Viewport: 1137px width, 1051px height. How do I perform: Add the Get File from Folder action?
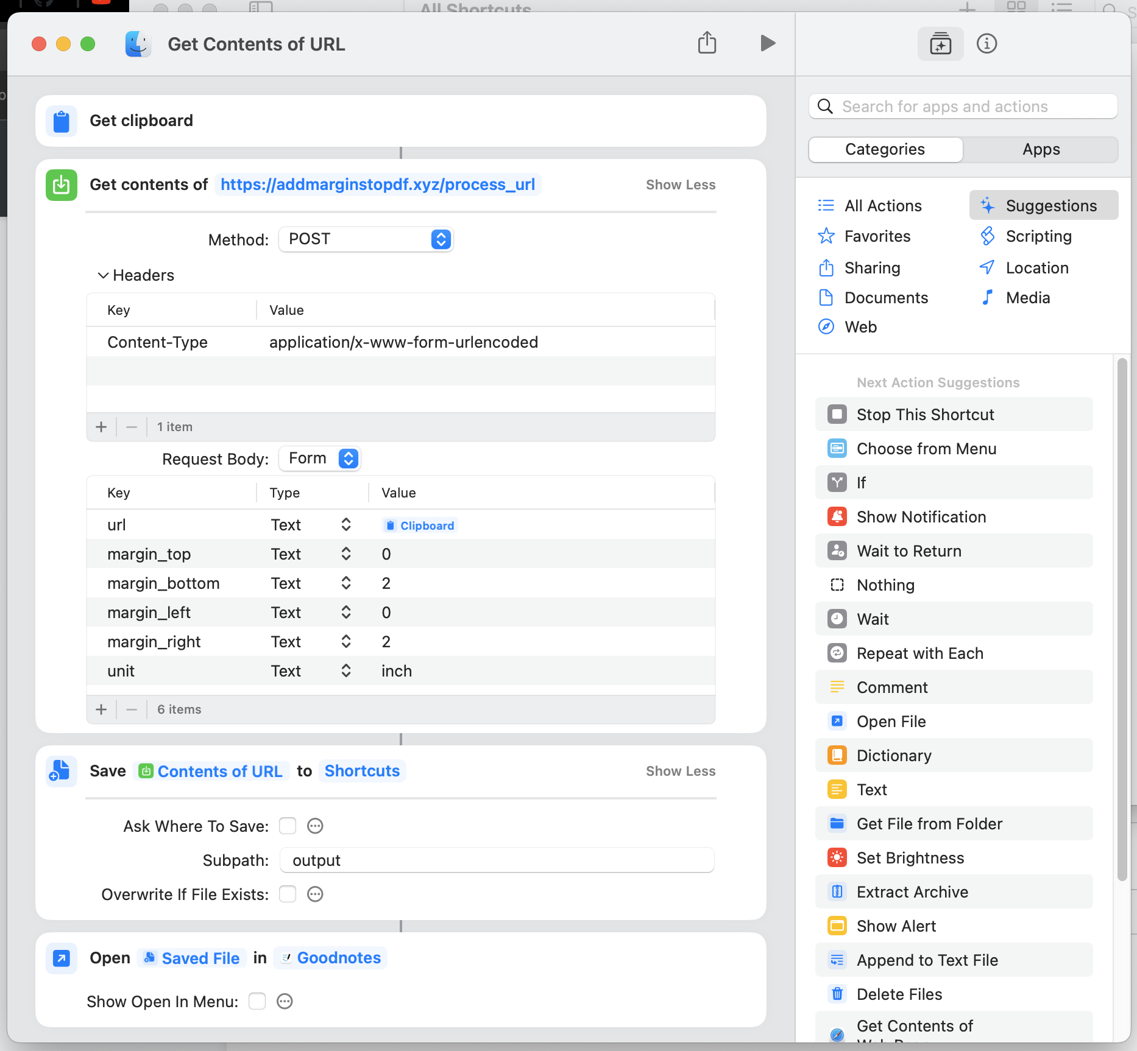pyautogui.click(x=954, y=824)
